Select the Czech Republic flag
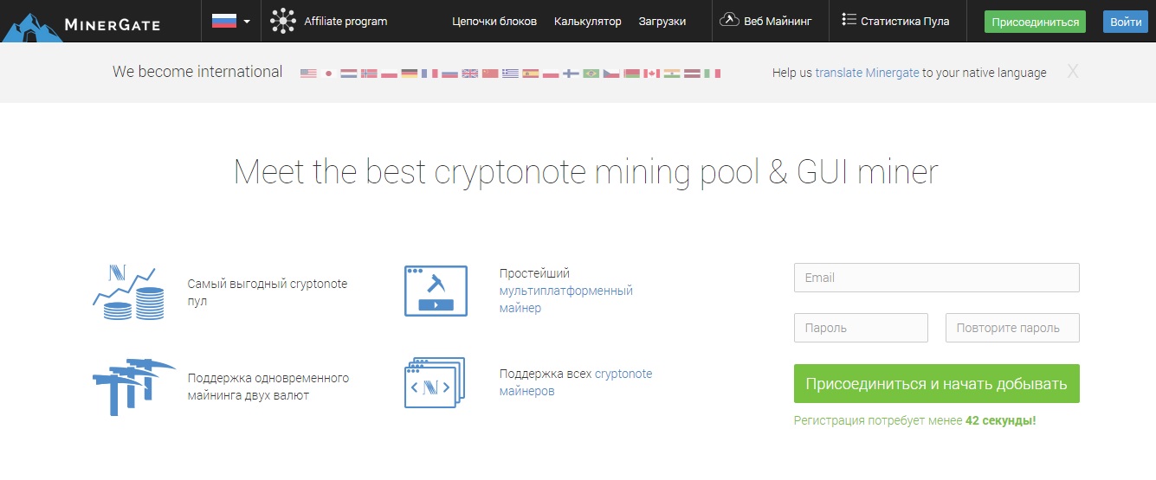This screenshot has width=1156, height=480. tap(611, 74)
